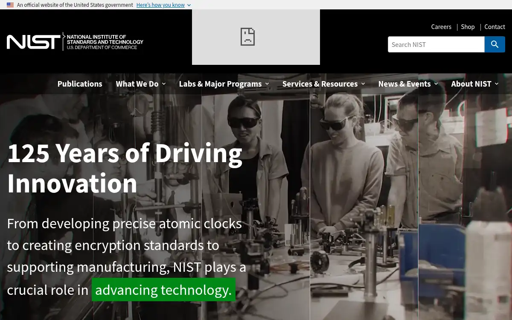The width and height of the screenshot is (512, 320).
Task: Focus the Search NIST input field
Action: click(436, 44)
